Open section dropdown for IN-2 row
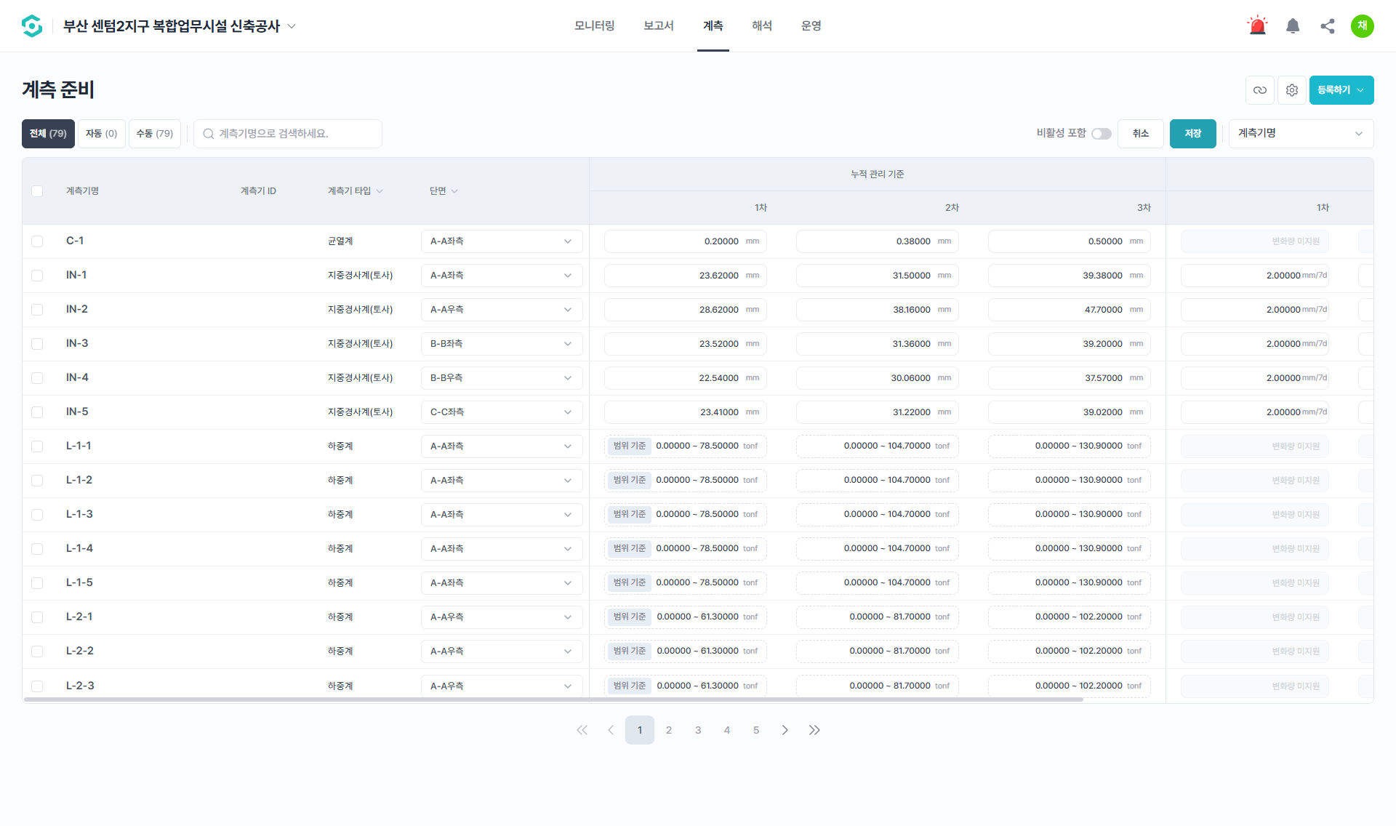1396x826 pixels. point(502,310)
